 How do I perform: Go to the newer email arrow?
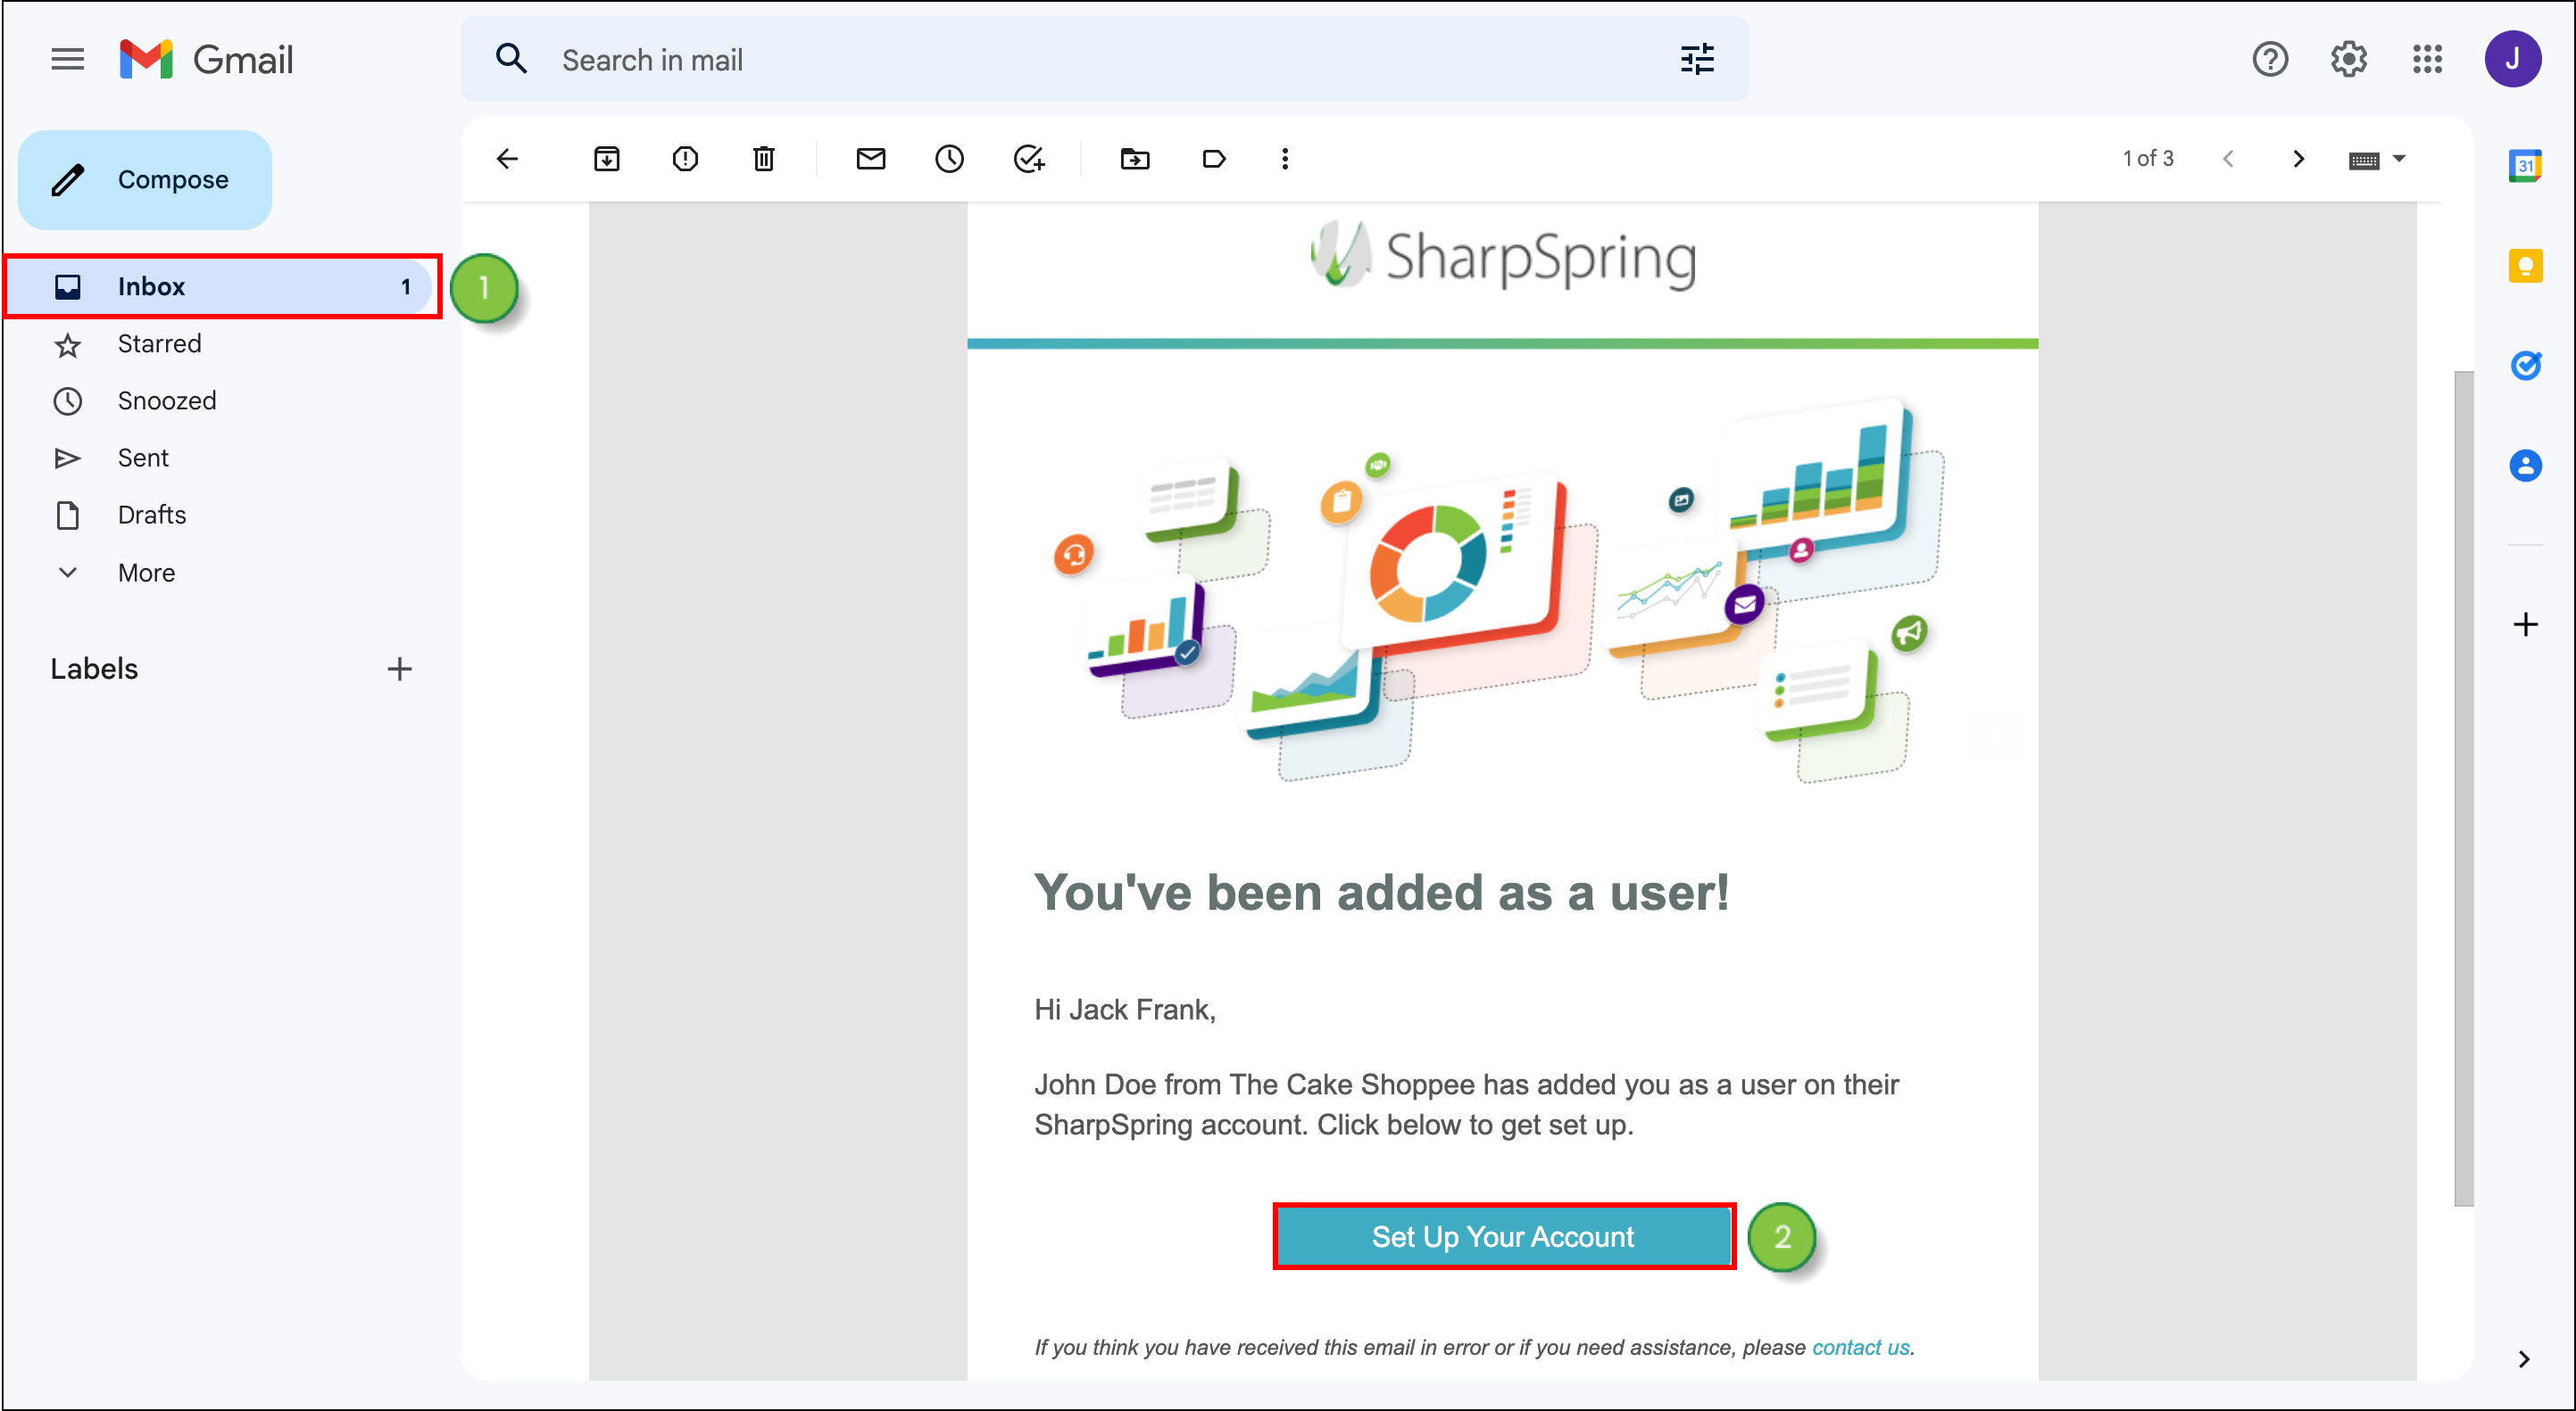(x=2227, y=159)
